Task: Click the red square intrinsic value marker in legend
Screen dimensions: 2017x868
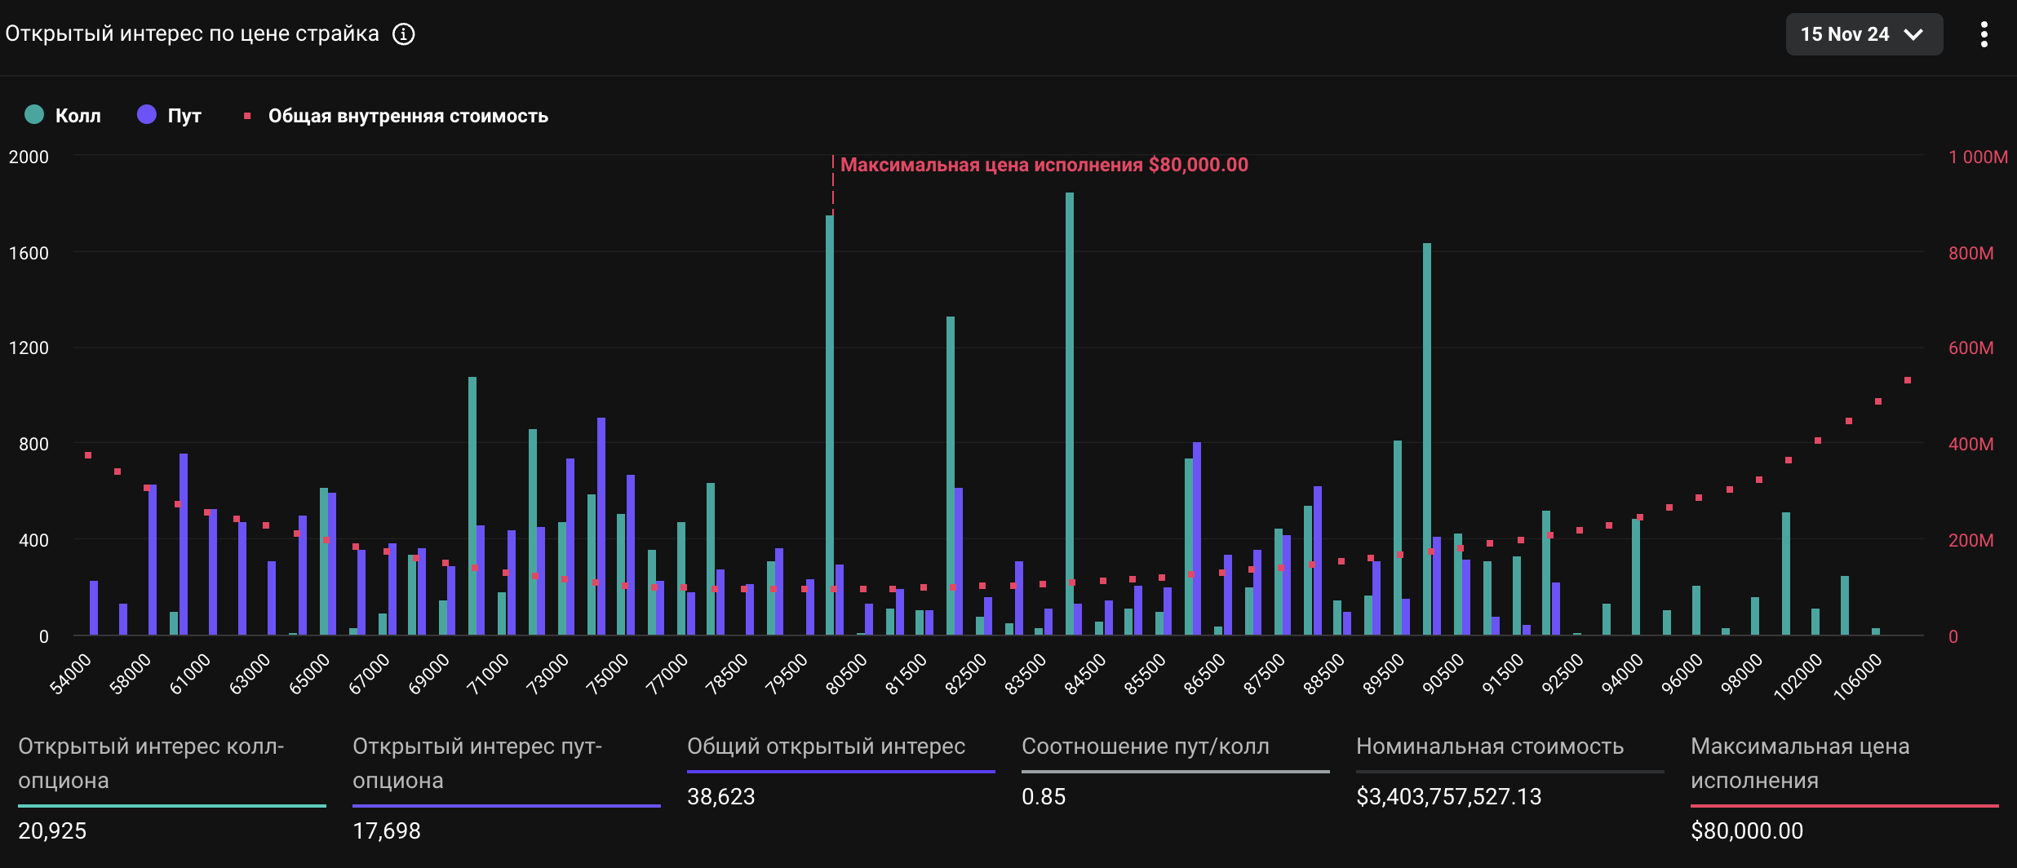Action: [x=247, y=116]
